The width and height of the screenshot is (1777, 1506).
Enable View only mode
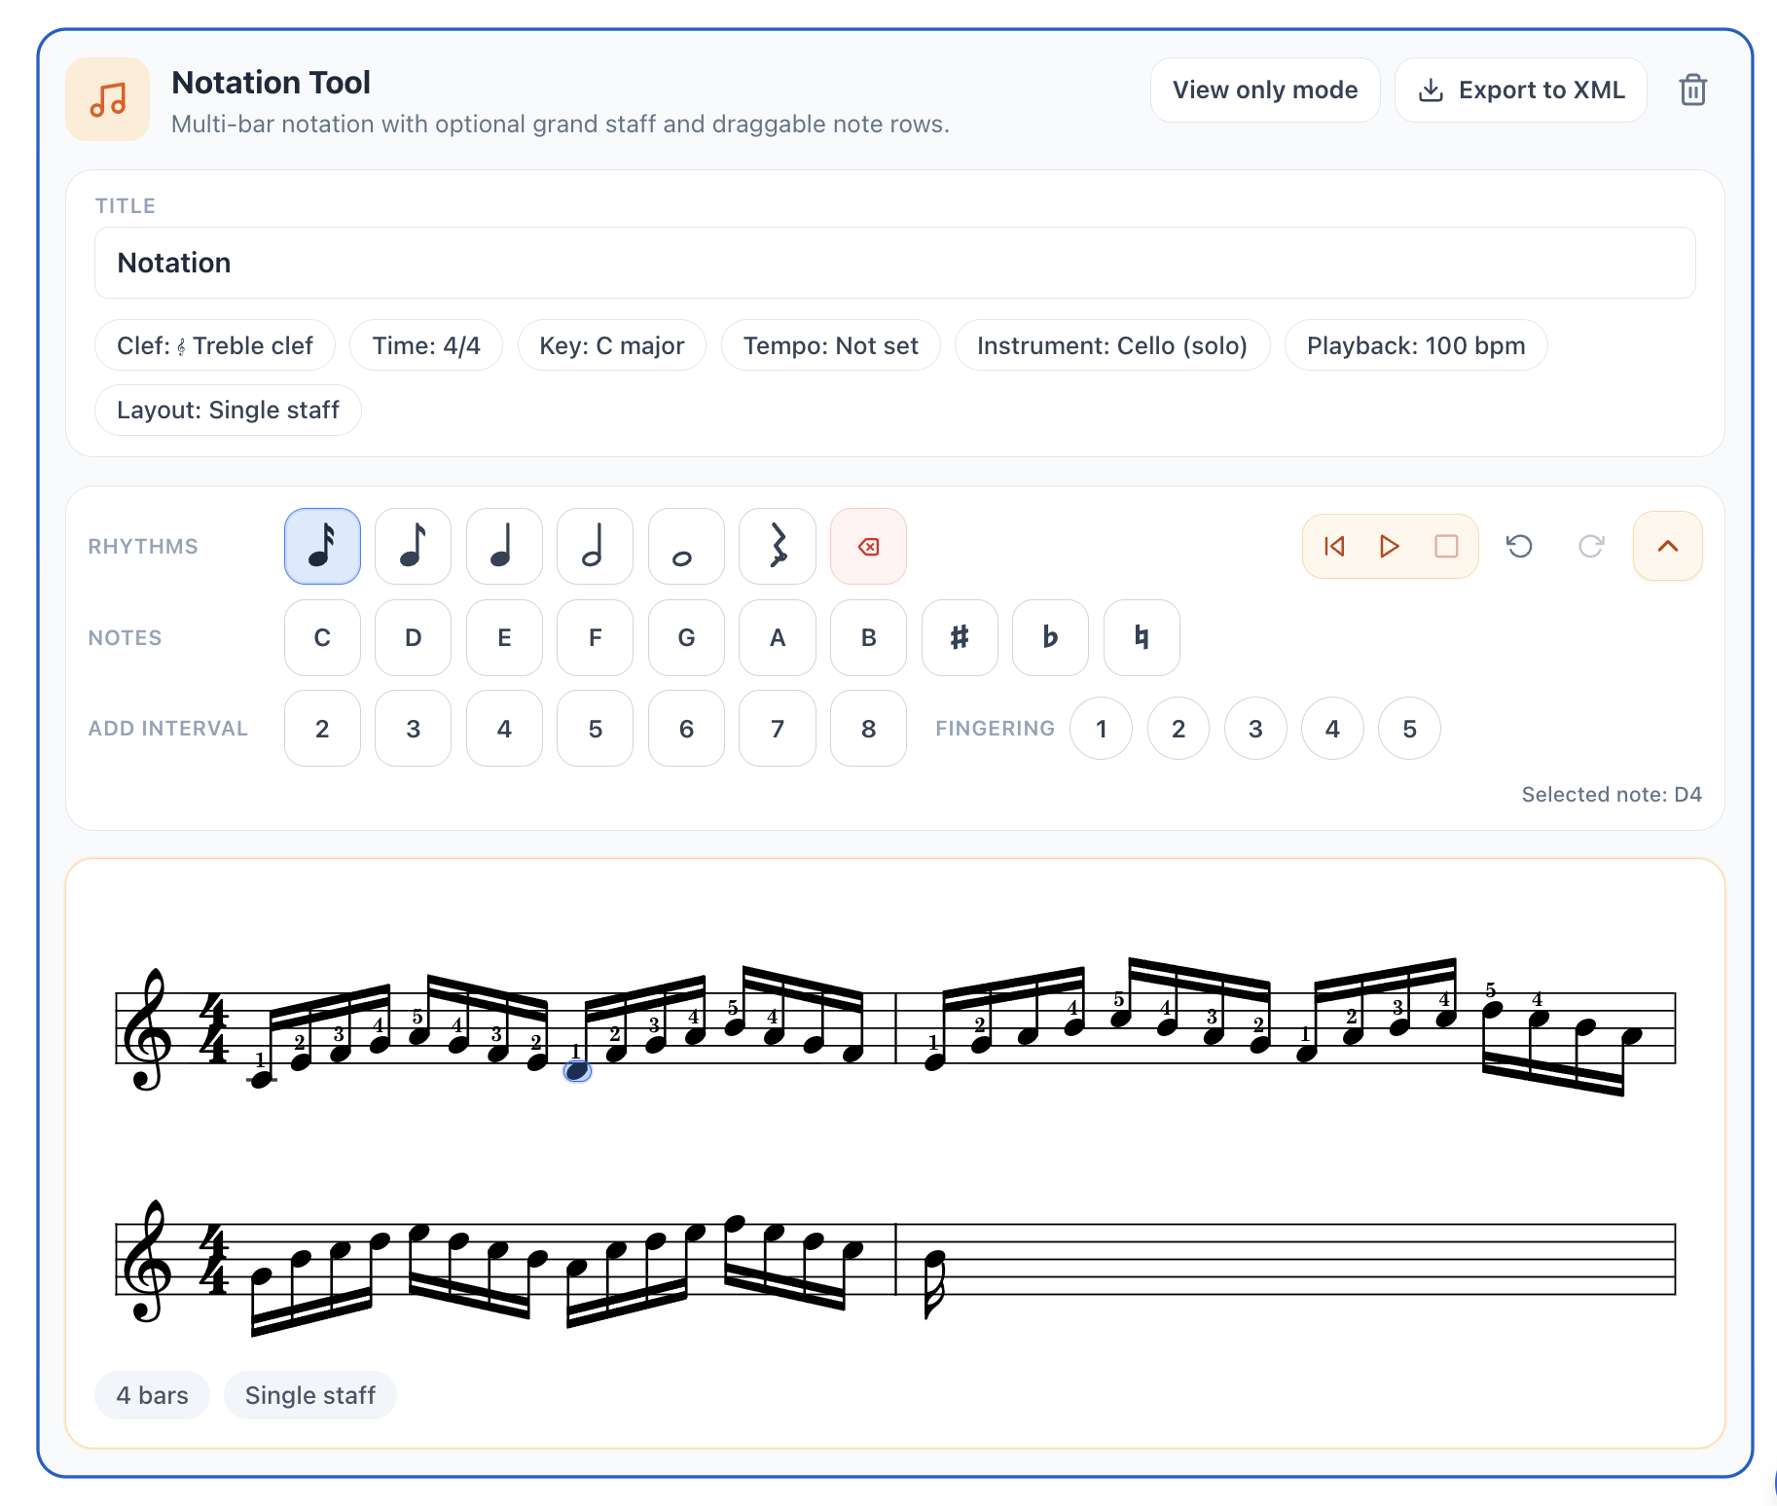pos(1264,90)
